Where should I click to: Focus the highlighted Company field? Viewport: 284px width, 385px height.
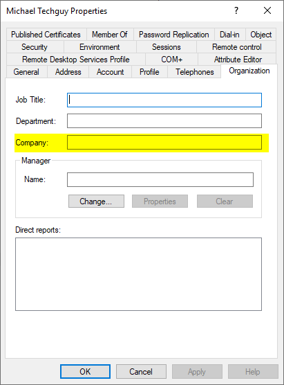[x=164, y=143]
